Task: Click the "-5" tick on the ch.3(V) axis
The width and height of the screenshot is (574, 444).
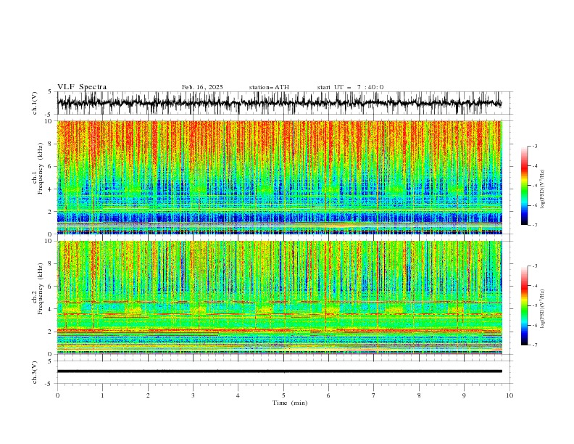Action: [x=49, y=384]
